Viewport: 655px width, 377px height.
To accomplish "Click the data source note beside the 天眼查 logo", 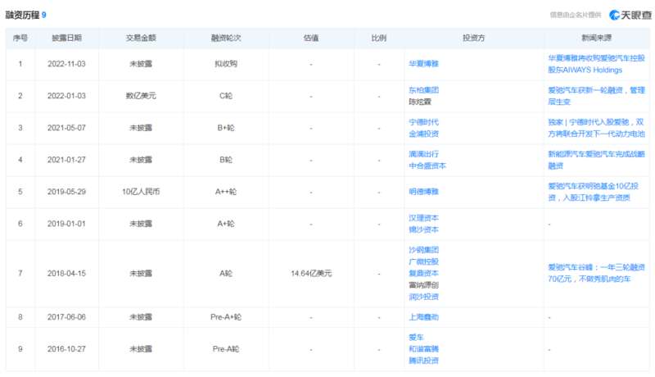I will pos(575,15).
